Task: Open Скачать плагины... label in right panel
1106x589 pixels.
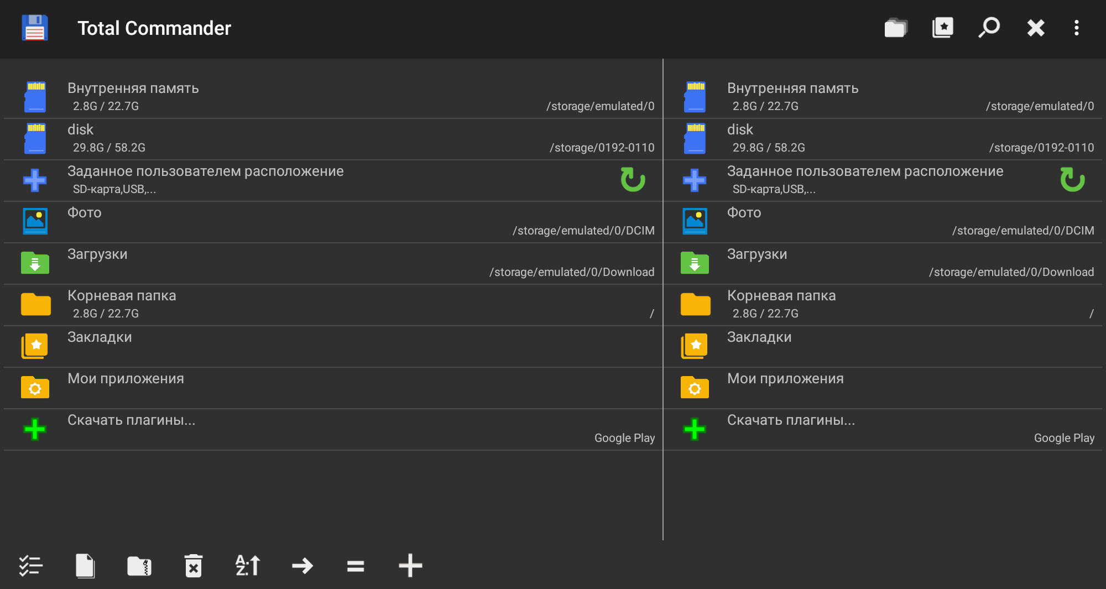Action: (791, 420)
